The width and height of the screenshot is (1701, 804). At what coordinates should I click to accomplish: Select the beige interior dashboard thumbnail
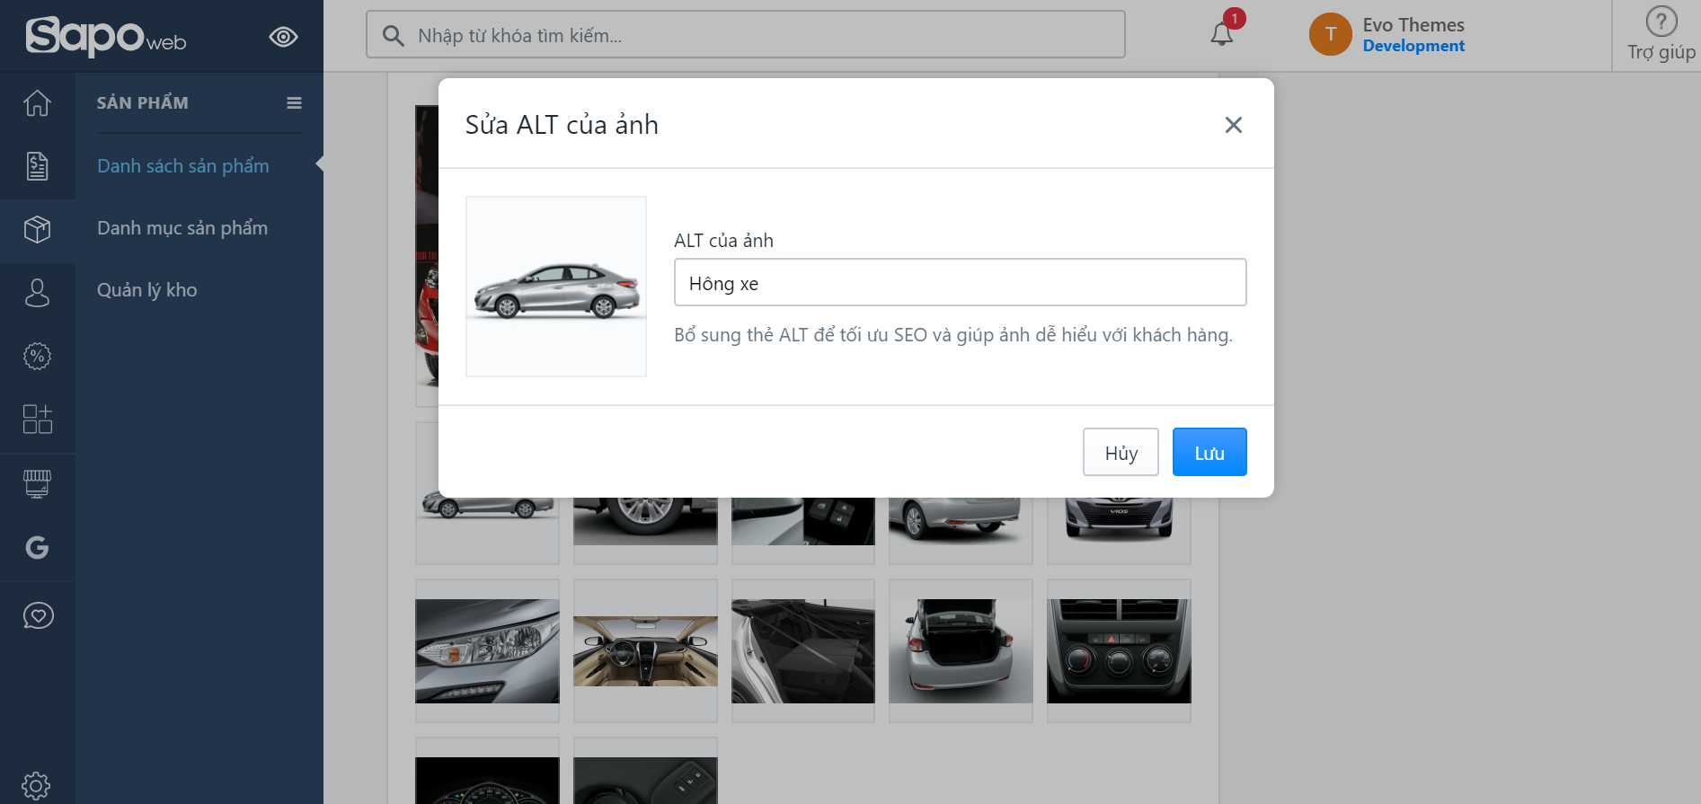[645, 650]
